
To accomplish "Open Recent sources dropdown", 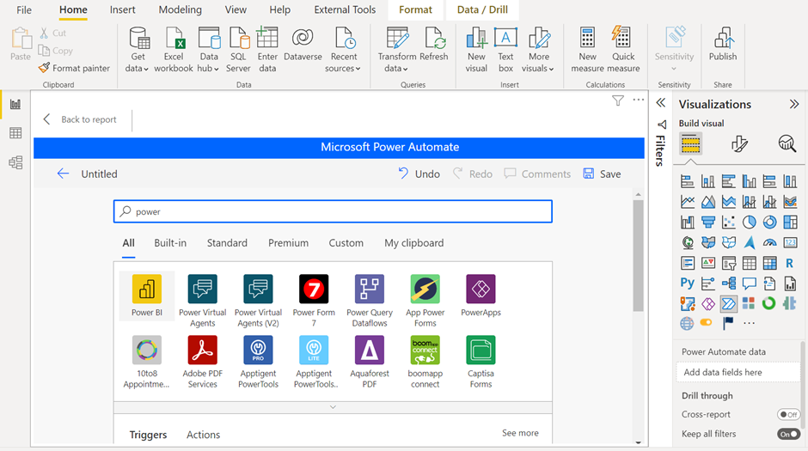I will (343, 50).
